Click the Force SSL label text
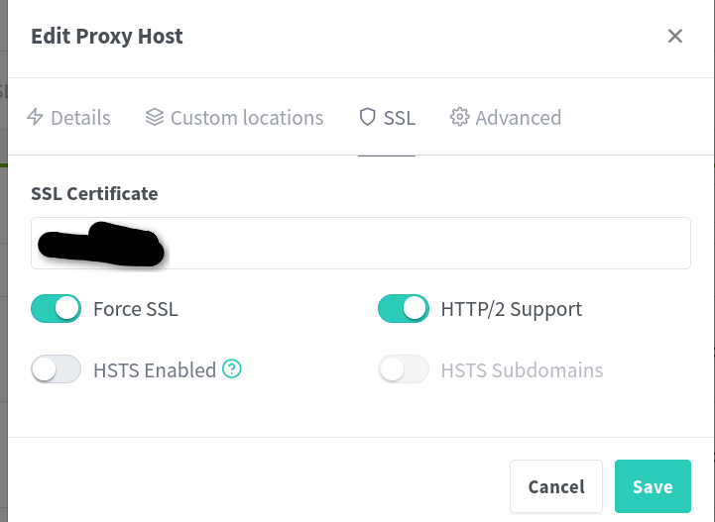Viewport: 715px width, 522px height. 136,309
